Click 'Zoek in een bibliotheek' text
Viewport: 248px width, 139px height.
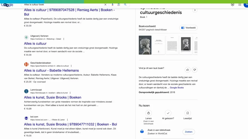coord(159,130)
